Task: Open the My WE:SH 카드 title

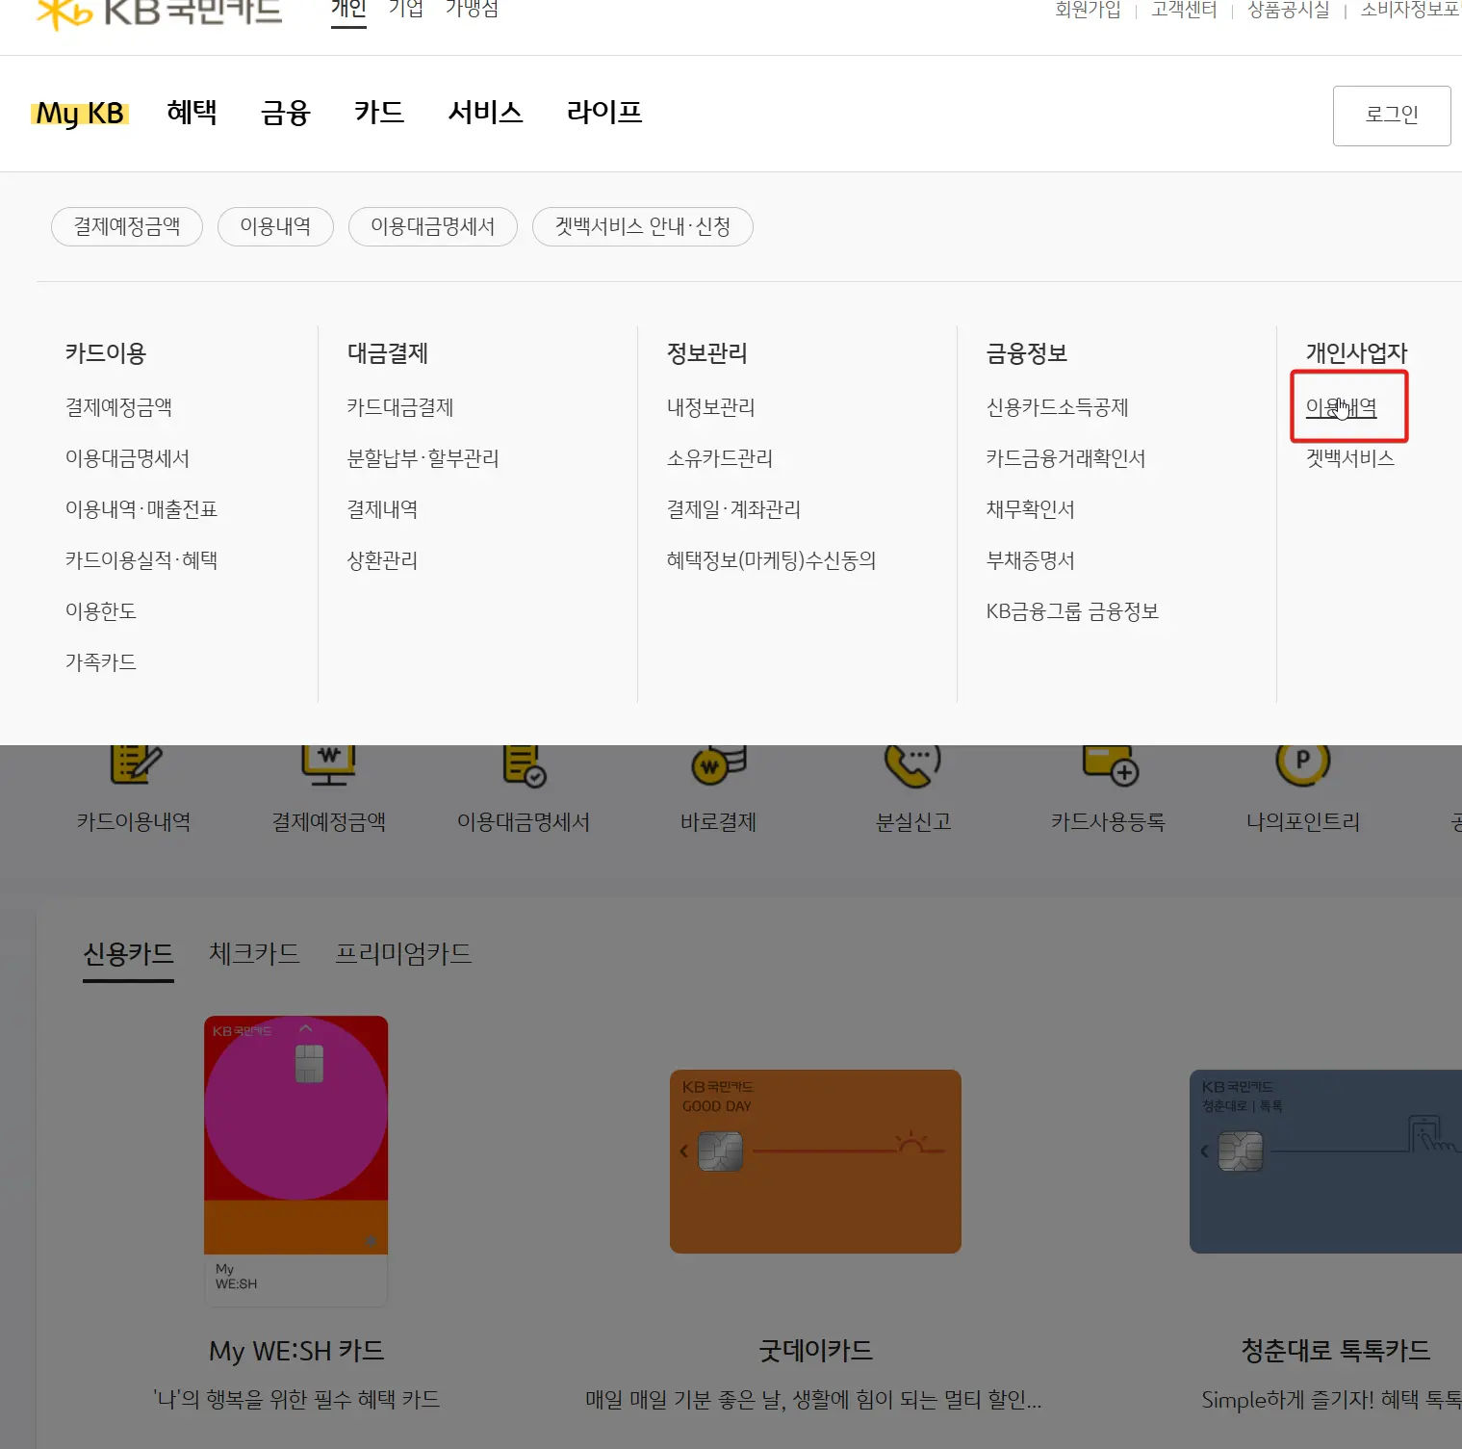Action: (x=296, y=1351)
